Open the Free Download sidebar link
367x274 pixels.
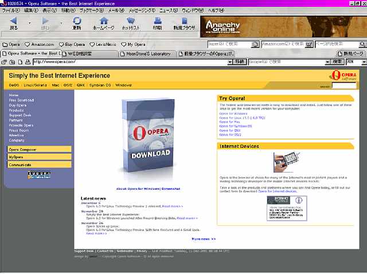(x=22, y=100)
